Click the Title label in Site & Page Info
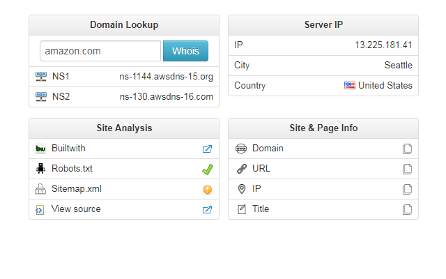Image resolution: width=446 pixels, height=279 pixels. [261, 209]
